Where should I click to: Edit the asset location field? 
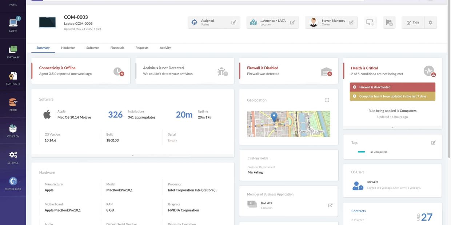coord(292,22)
